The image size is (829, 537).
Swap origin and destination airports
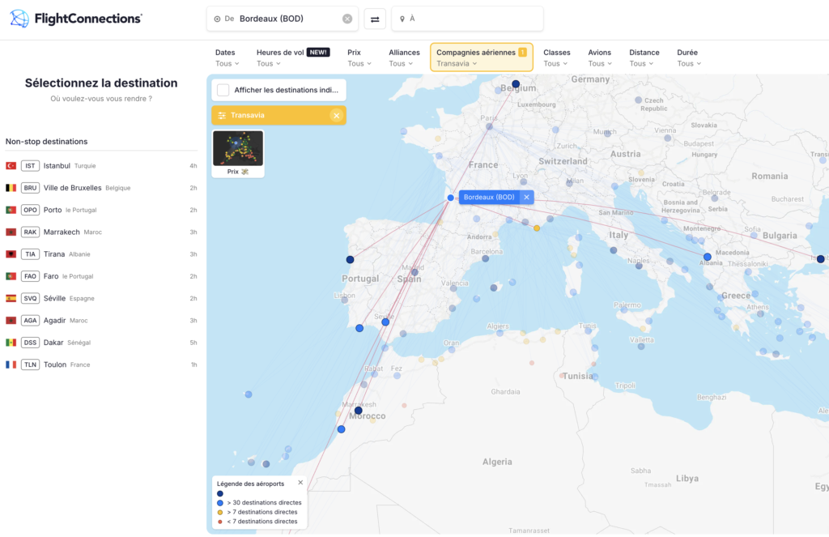tap(375, 19)
